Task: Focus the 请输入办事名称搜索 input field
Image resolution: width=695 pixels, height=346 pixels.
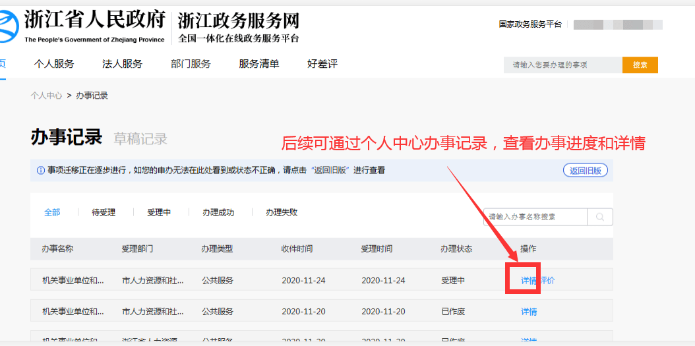Action: 535,217
